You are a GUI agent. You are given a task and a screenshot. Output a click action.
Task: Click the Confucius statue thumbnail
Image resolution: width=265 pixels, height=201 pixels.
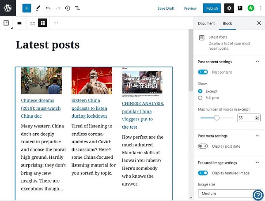click(92, 81)
